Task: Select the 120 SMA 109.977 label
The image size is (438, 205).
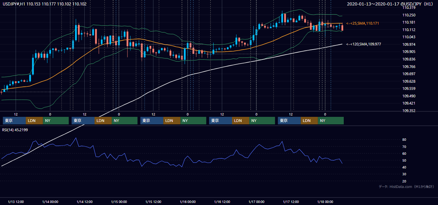Action: pos(364,44)
